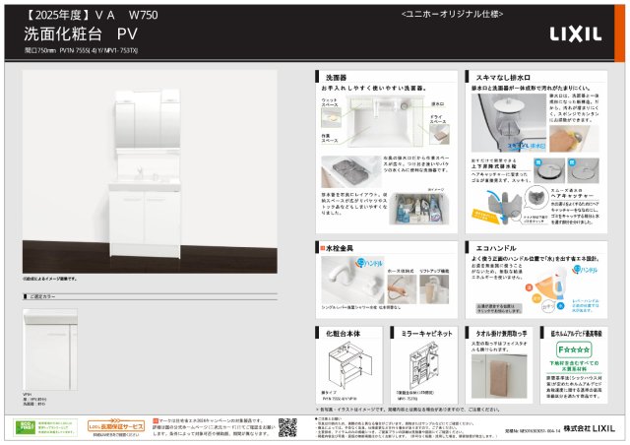The width and height of the screenshot is (630, 445).
Task: Click the 排水口 callout label on sink image
Action: (437, 104)
